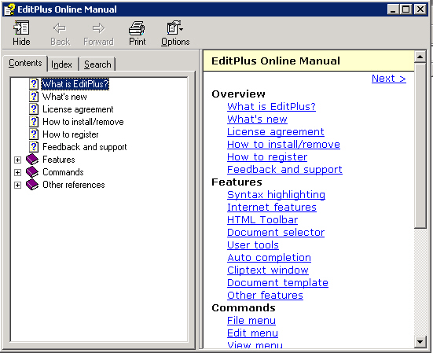The width and height of the screenshot is (433, 353).
Task: Click the scroll up arrow of manual pane
Action: coord(420,57)
